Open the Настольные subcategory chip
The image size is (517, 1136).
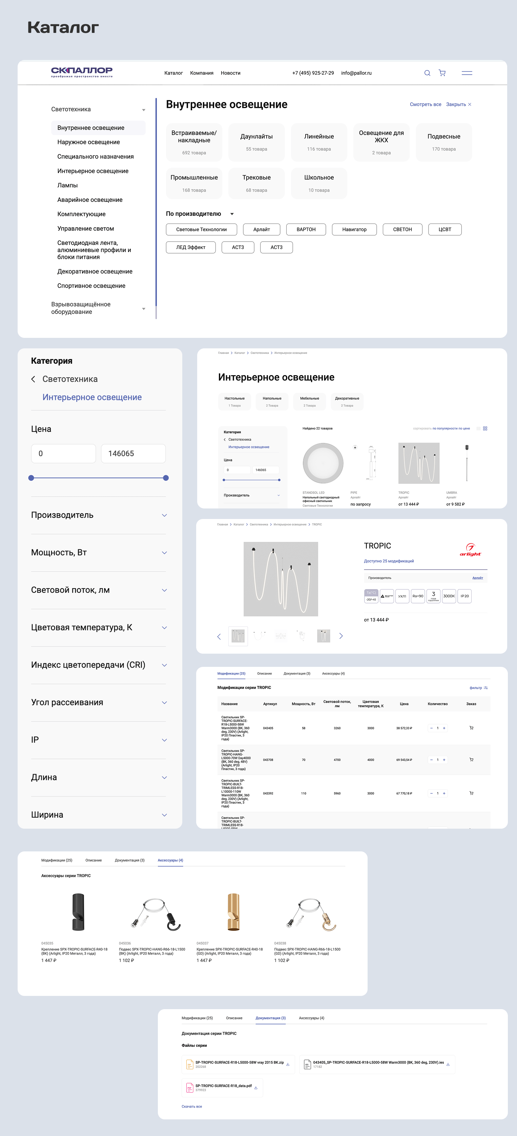pyautogui.click(x=235, y=401)
